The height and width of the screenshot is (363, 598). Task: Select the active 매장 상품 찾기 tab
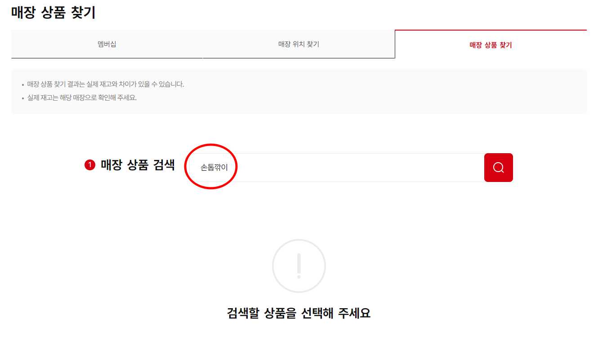[x=491, y=44]
